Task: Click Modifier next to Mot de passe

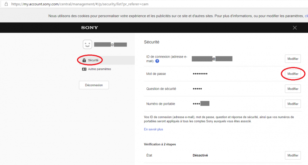Action: 293,74
